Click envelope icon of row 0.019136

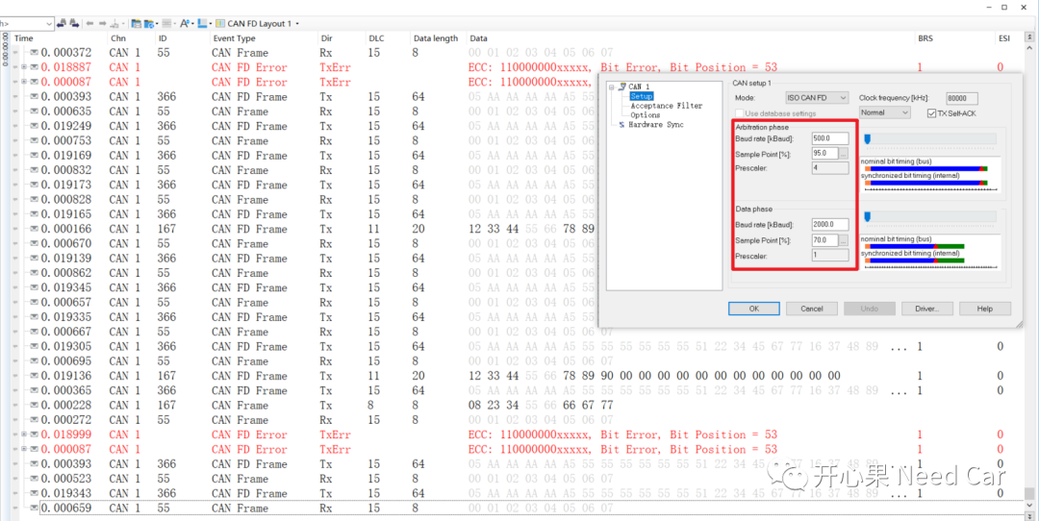coord(33,375)
